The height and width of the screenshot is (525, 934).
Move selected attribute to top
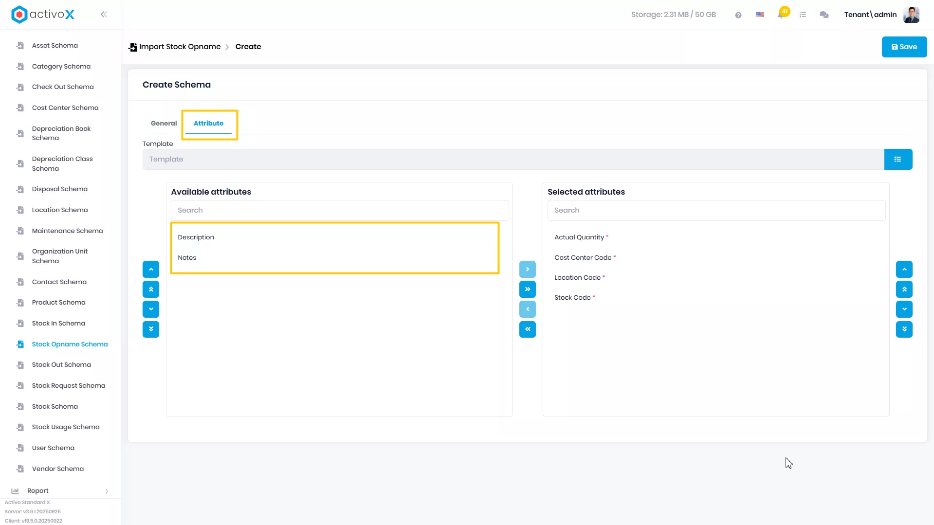click(904, 289)
